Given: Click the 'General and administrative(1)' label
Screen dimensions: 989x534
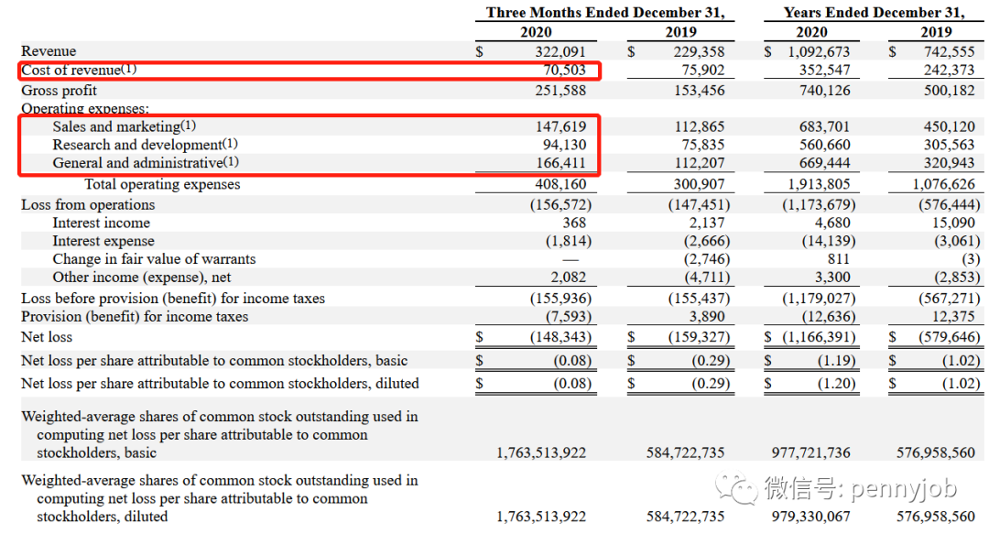Looking at the screenshot, I should tap(146, 163).
